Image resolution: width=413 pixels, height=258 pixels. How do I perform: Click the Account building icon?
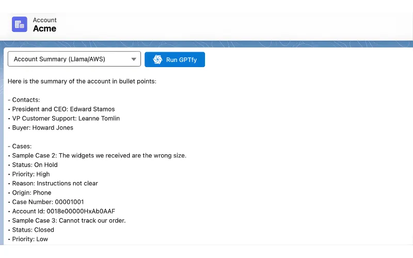[20, 24]
